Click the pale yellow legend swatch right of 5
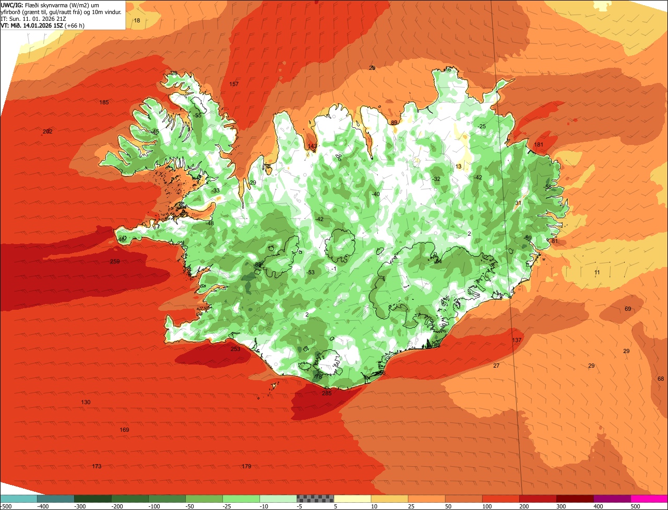The width and height of the screenshot is (668, 510). (x=352, y=499)
